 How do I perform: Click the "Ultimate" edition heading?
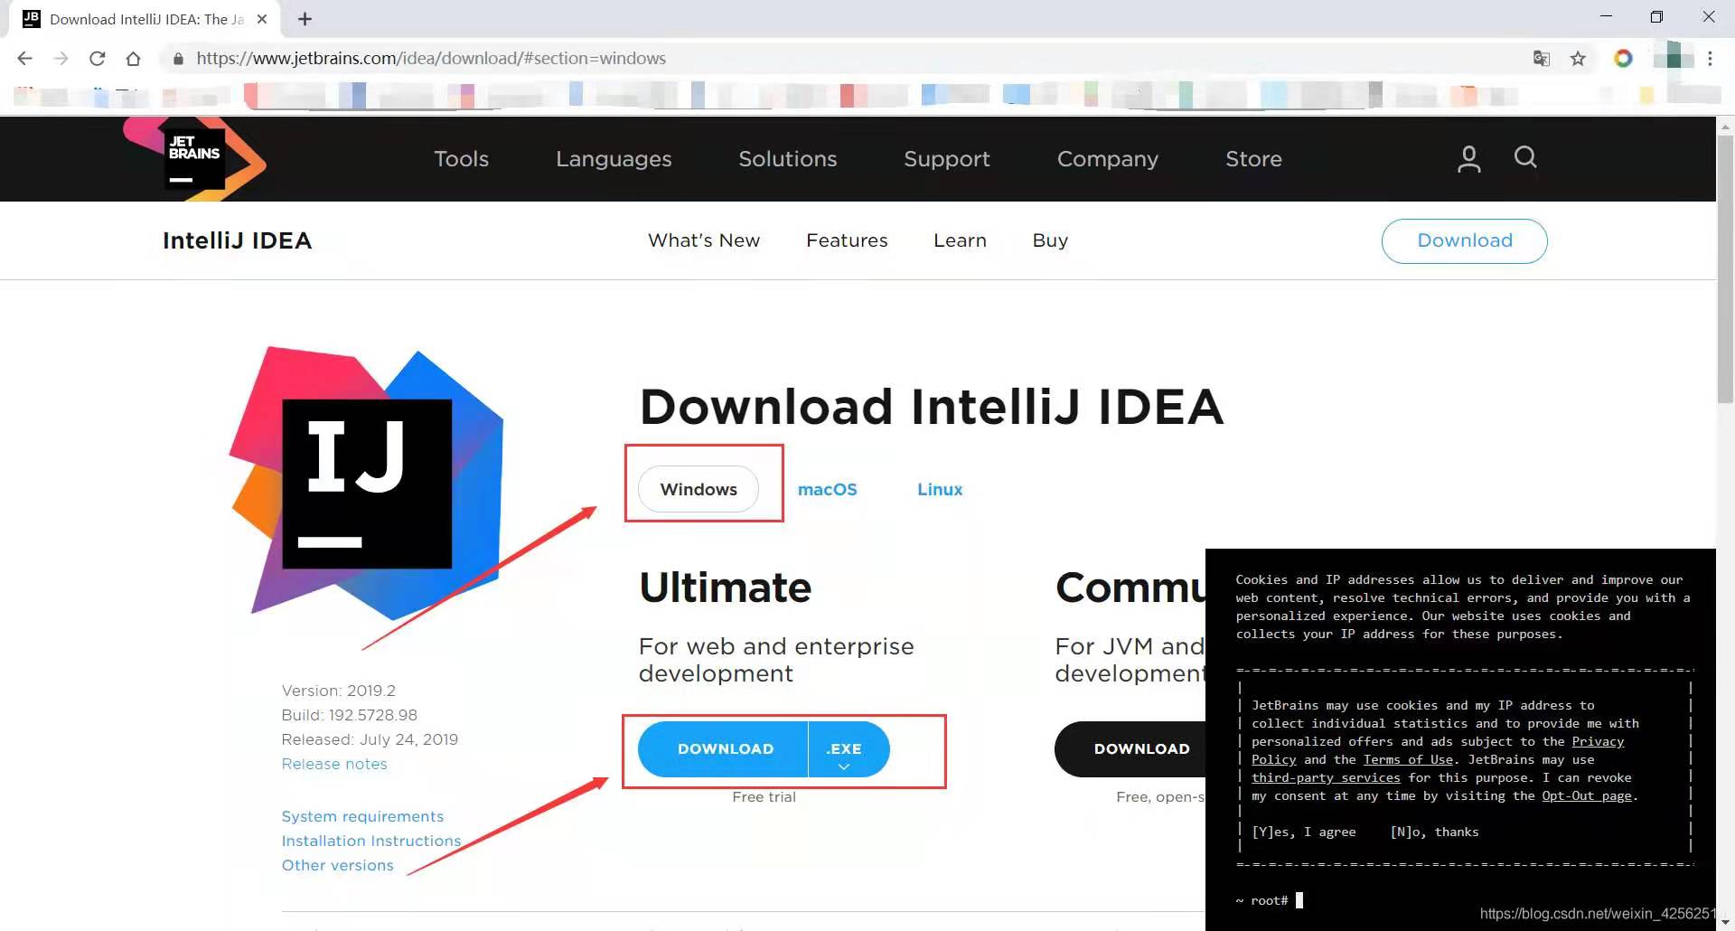tap(725, 588)
